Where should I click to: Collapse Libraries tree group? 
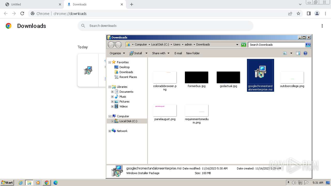pos(110,87)
